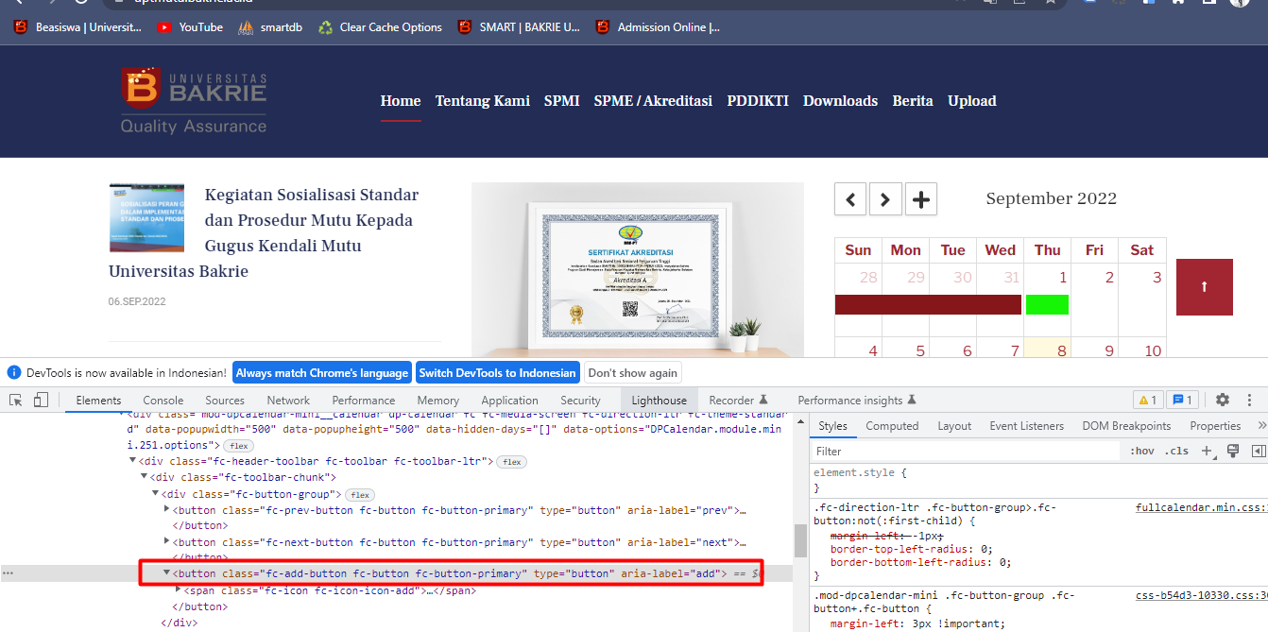
Task: Click the new style rule plus icon
Action: [1207, 452]
